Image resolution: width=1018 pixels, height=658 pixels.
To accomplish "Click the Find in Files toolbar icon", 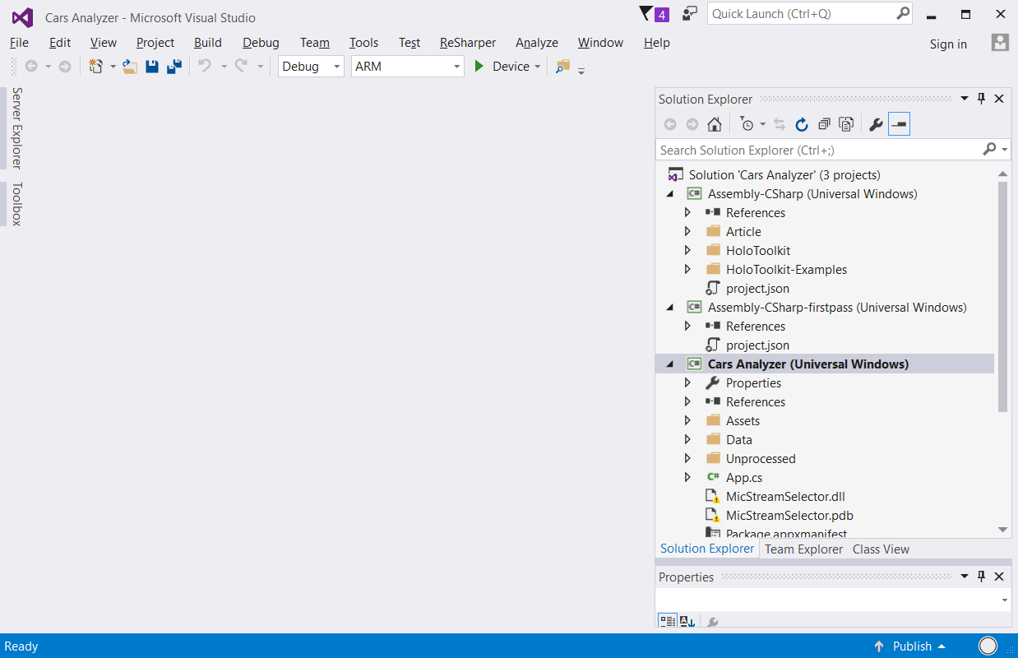I will 562,67.
